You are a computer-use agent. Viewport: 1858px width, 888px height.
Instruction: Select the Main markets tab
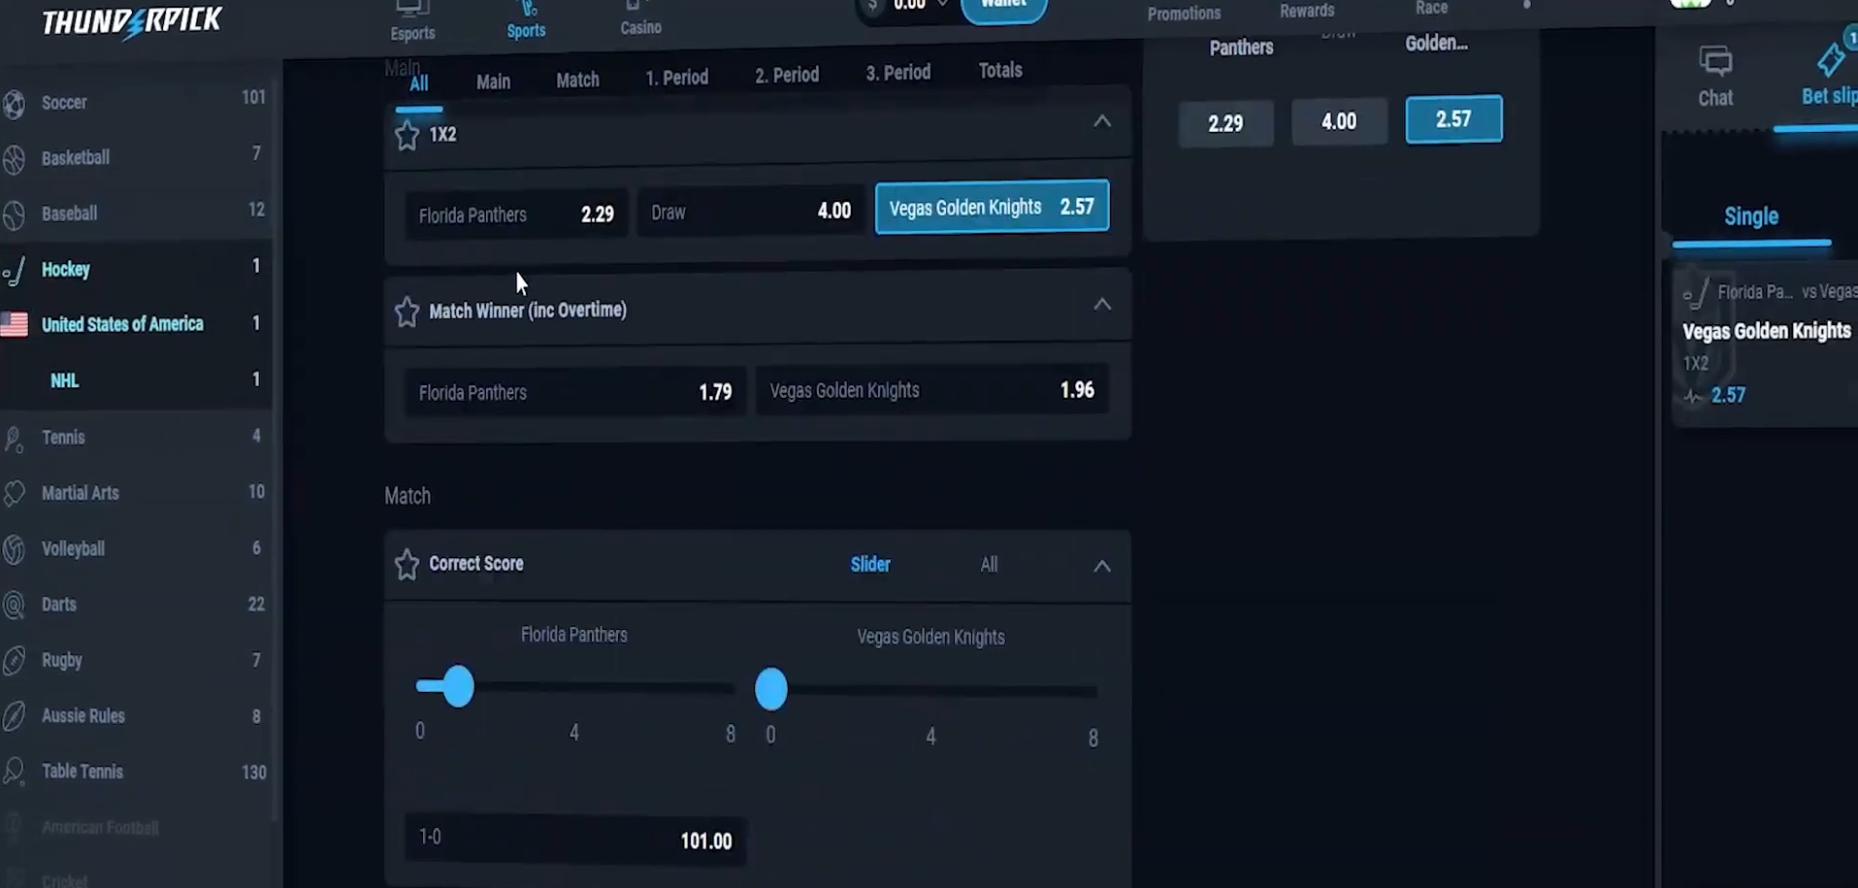coord(493,82)
